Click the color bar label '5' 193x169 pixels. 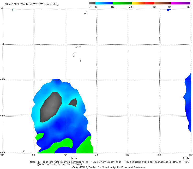point(96,7)
